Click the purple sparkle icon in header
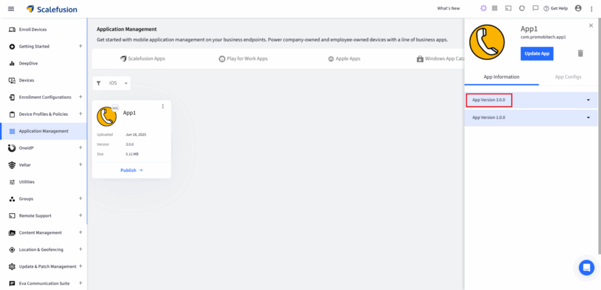Image resolution: width=601 pixels, height=290 pixels. (x=483, y=9)
